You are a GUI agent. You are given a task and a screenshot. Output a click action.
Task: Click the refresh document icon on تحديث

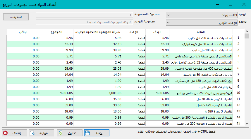(61, 133)
